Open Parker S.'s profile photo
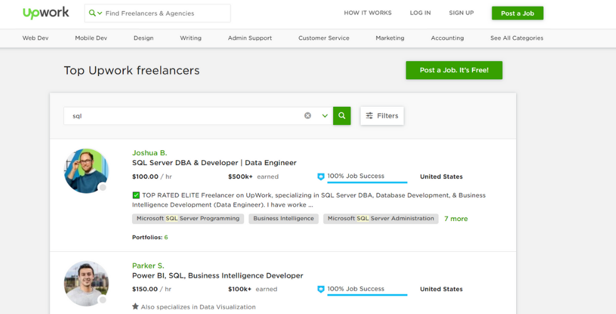Image resolution: width=616 pixels, height=314 pixels. pyautogui.click(x=87, y=283)
